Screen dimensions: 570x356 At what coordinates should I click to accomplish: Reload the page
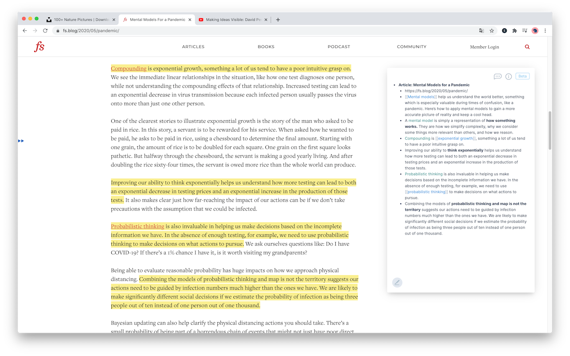[45, 31]
